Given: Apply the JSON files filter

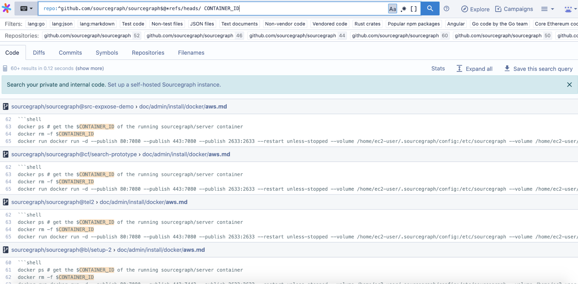Looking at the screenshot, I should [202, 24].
